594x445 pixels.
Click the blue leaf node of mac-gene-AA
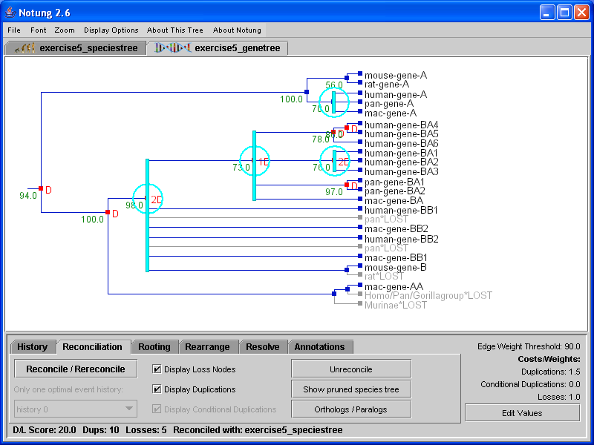(360, 286)
